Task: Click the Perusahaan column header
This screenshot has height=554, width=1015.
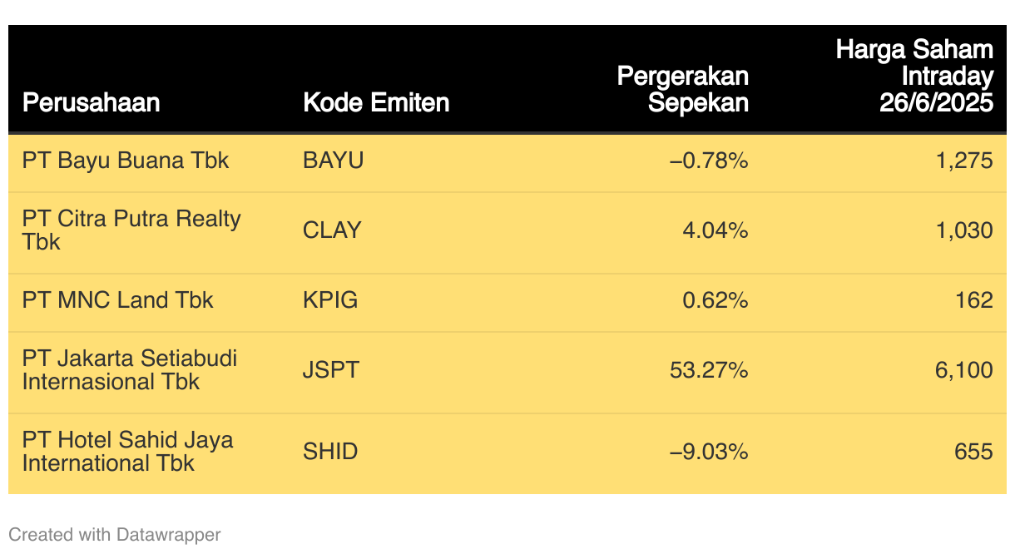Action: point(91,103)
